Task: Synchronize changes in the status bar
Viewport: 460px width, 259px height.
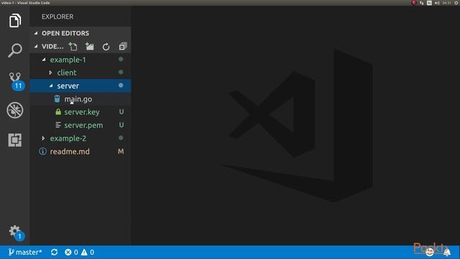Action: tap(55, 253)
